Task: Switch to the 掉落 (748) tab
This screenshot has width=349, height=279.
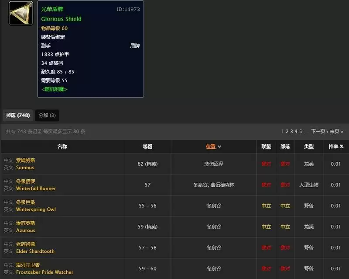Action: (x=17, y=115)
